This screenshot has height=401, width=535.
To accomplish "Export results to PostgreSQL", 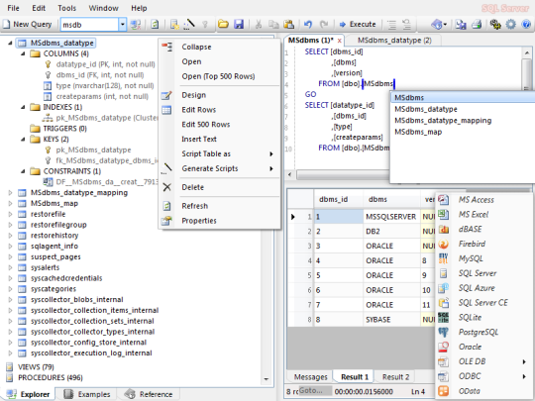I will 478,332.
